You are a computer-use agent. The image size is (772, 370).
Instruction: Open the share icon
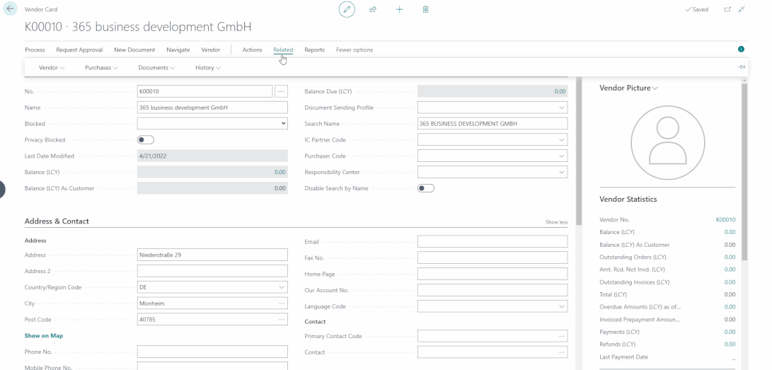tap(373, 9)
